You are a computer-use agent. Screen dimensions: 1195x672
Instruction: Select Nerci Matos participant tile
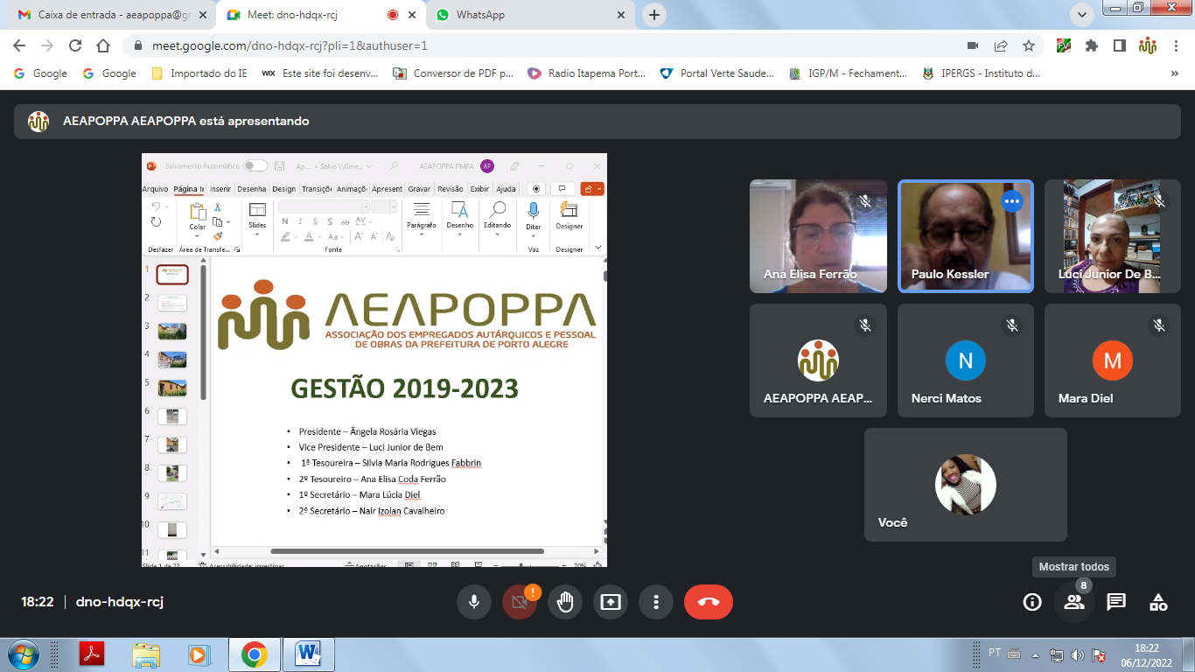tap(965, 360)
